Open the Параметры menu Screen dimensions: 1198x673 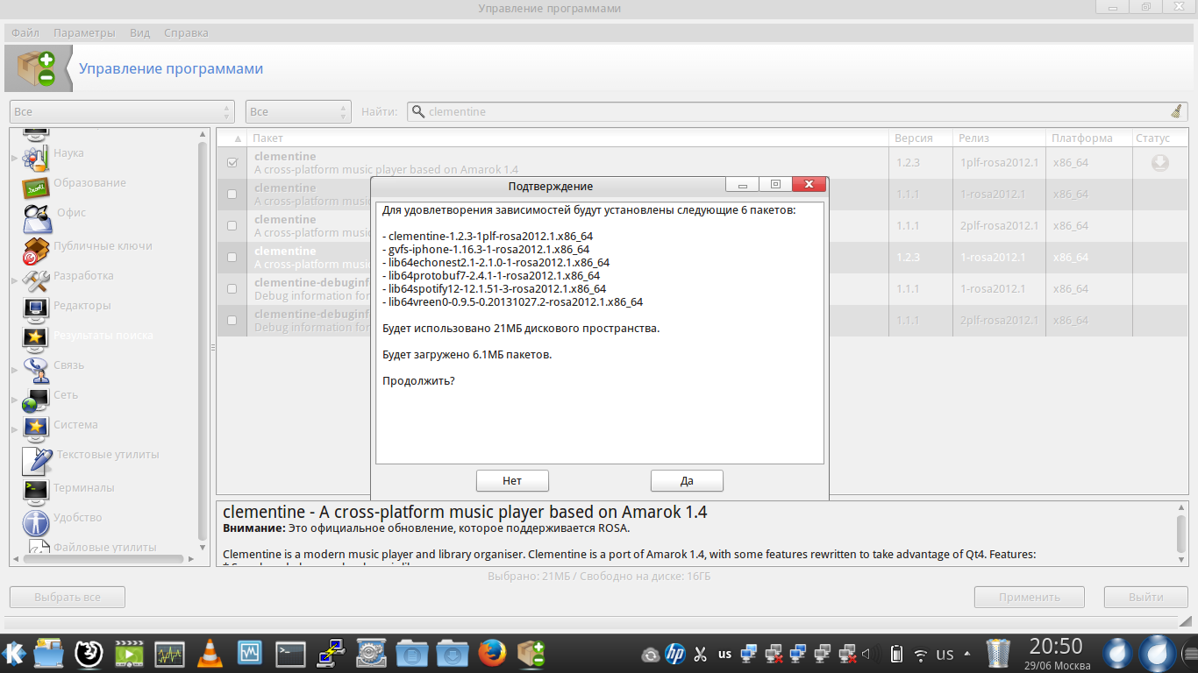click(84, 32)
